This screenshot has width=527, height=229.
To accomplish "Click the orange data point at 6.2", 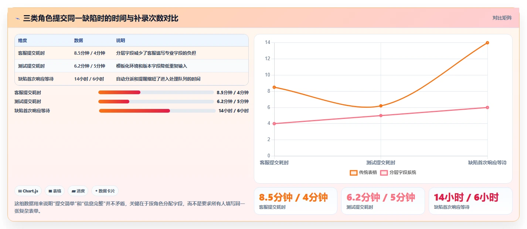I will [x=381, y=106].
